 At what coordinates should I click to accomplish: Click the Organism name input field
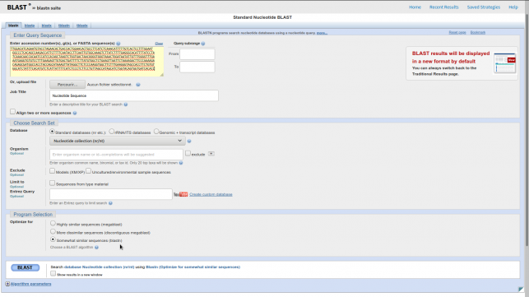(116, 154)
